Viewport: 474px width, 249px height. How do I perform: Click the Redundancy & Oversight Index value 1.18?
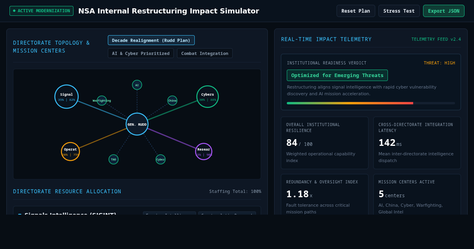point(299,194)
